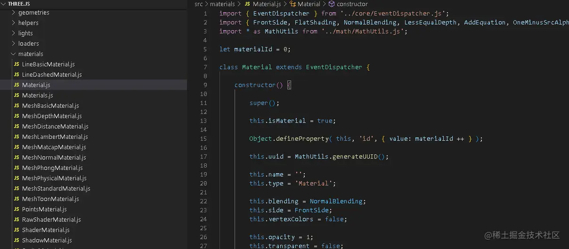Click 'vertexColors' property in the code
This screenshot has height=249, width=569.
(x=291, y=219)
